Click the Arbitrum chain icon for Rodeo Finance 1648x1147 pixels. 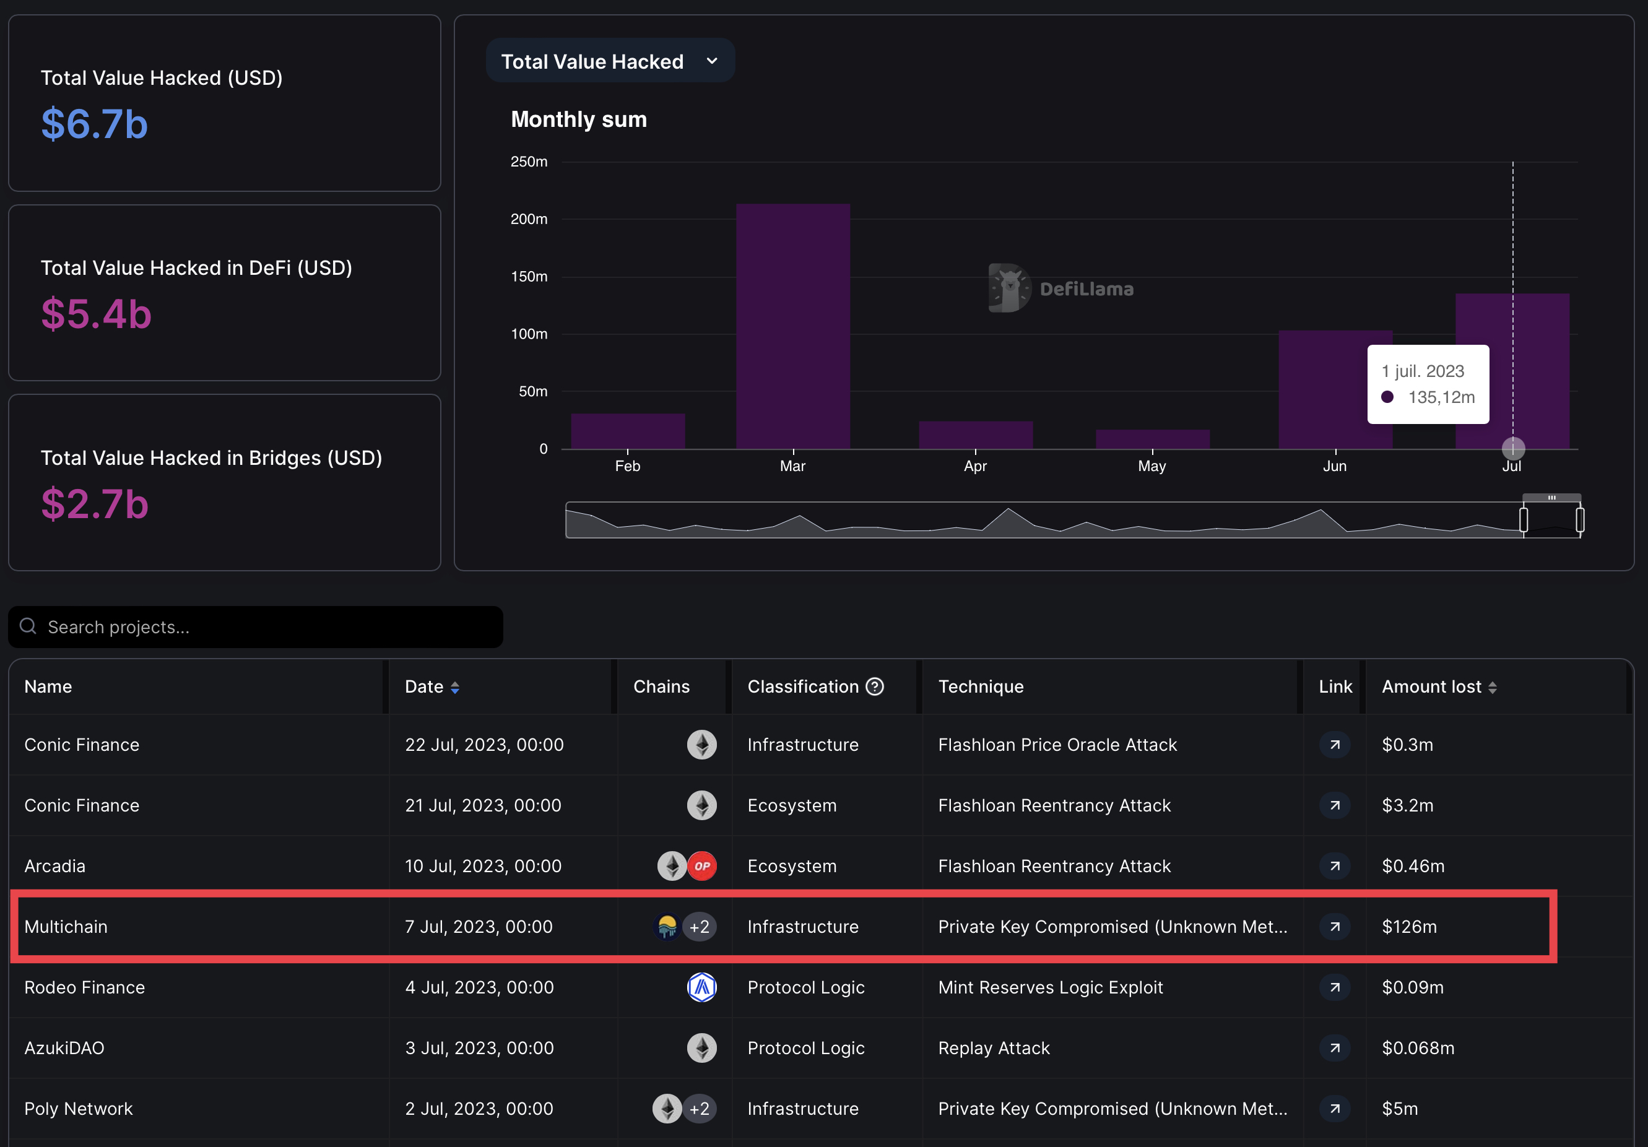pos(702,988)
